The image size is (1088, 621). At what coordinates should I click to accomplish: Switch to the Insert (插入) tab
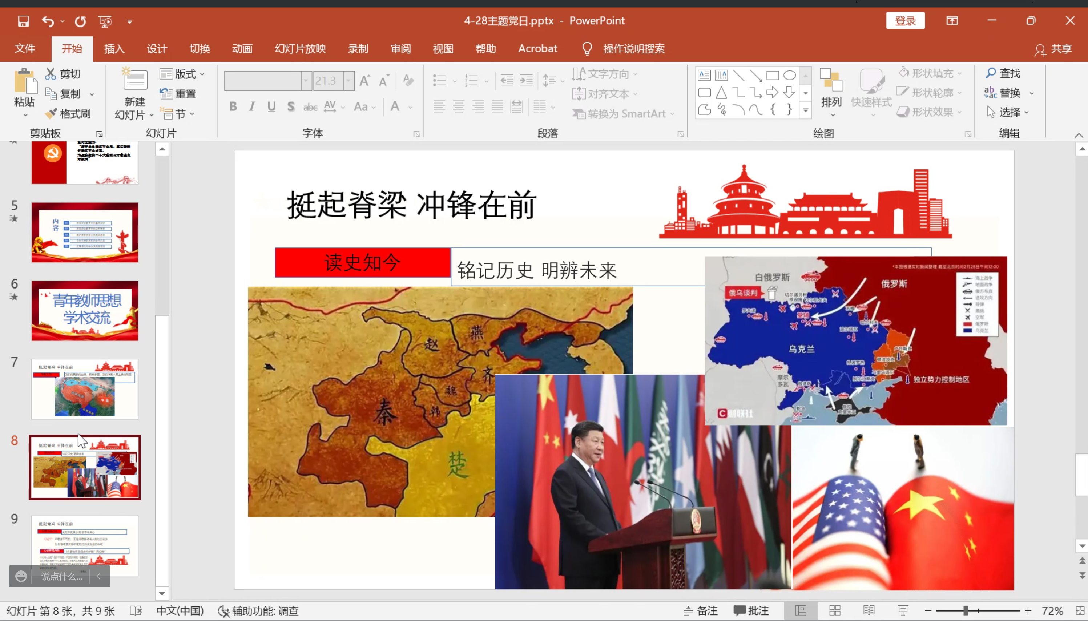click(114, 48)
